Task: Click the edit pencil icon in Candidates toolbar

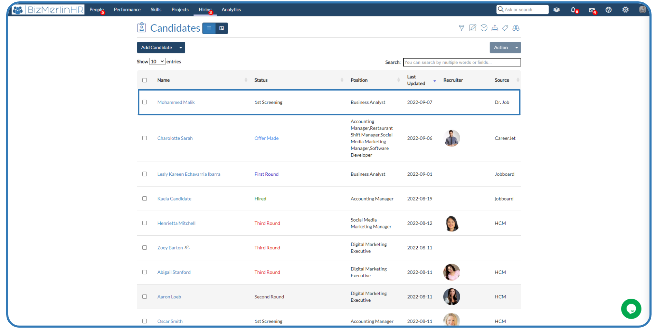Action: [473, 28]
